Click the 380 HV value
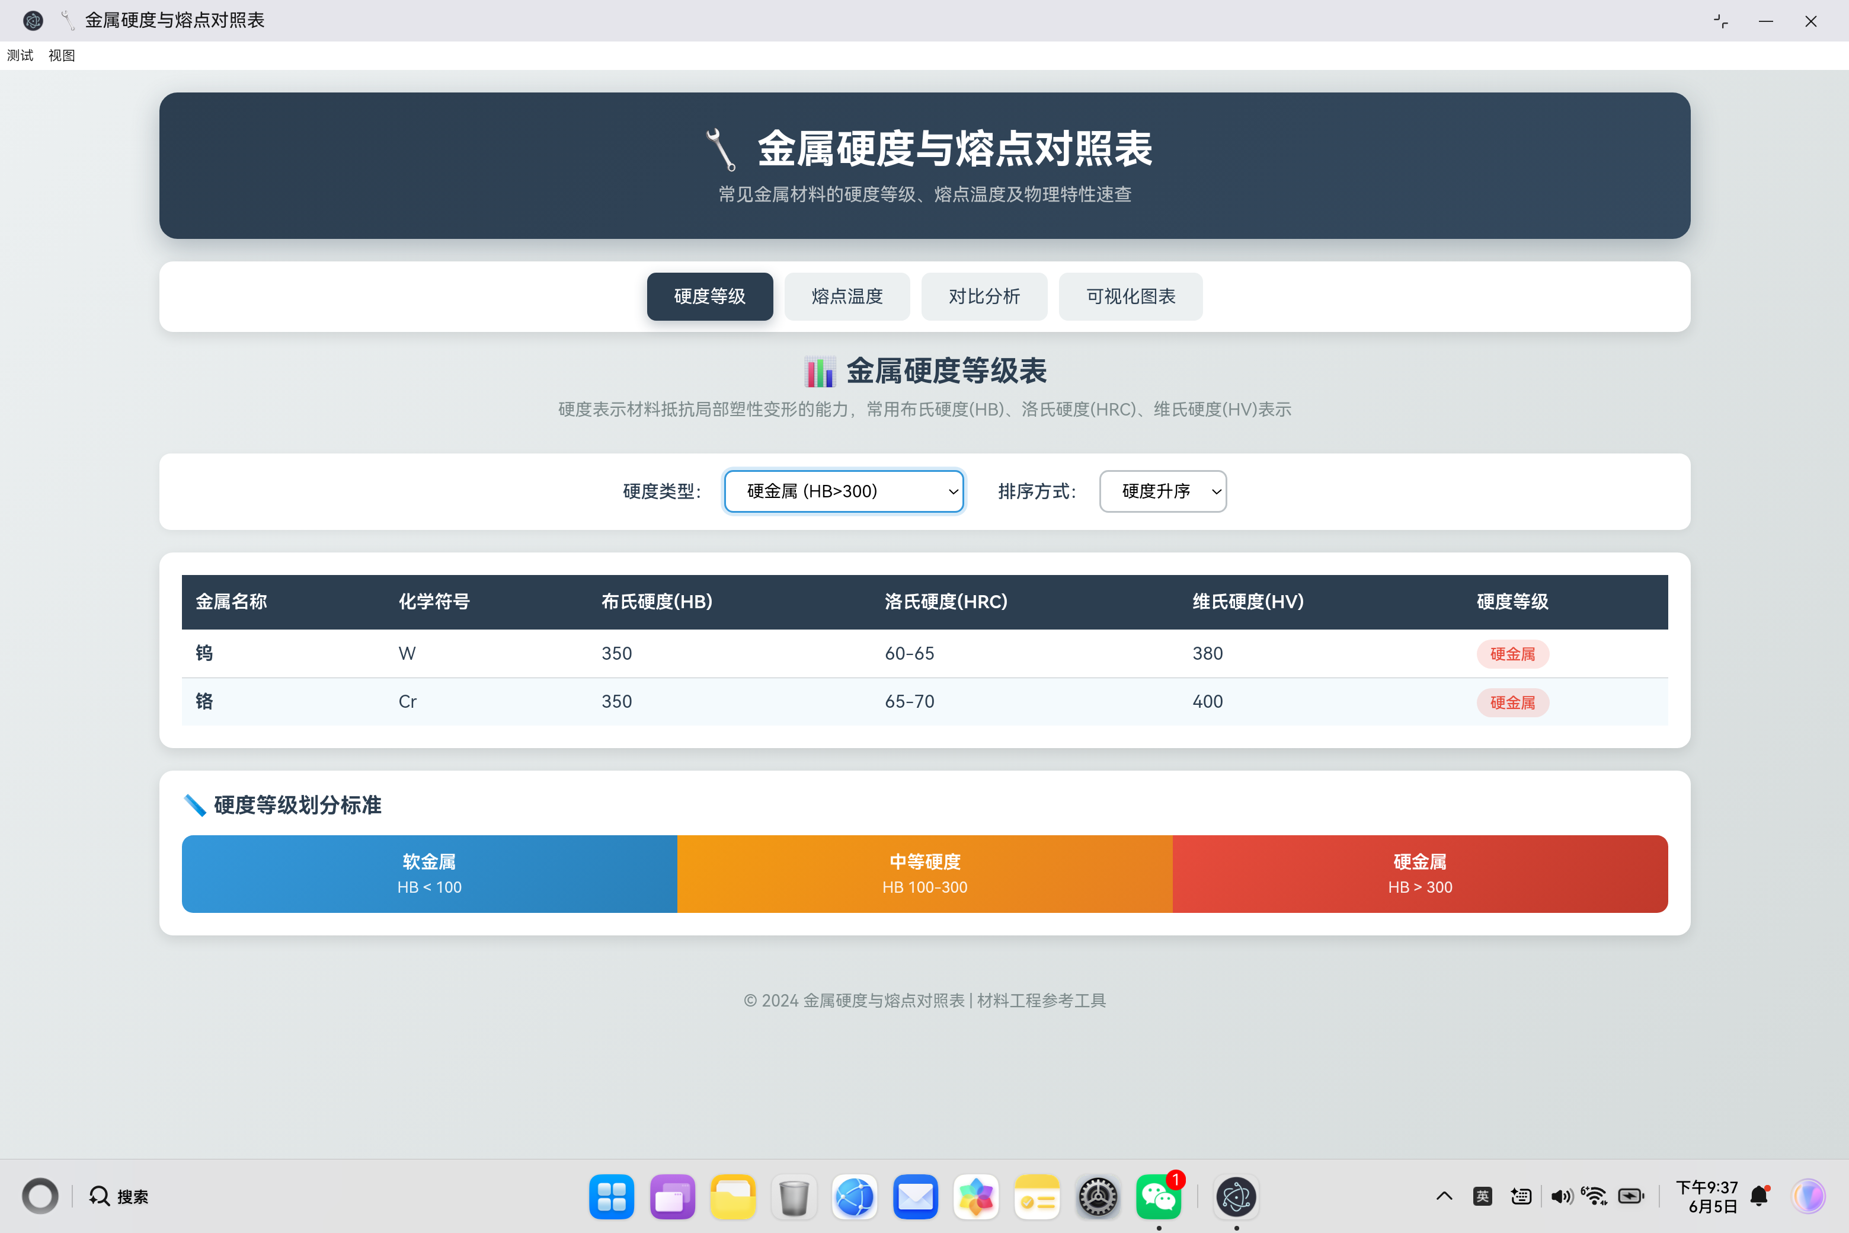The height and width of the screenshot is (1233, 1849). [1208, 653]
